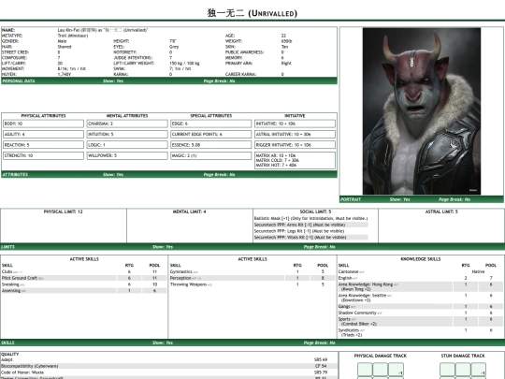The width and height of the screenshot is (505, 379).
Task: Mark first top-row box of Stun Damage Track
Action: [447, 370]
